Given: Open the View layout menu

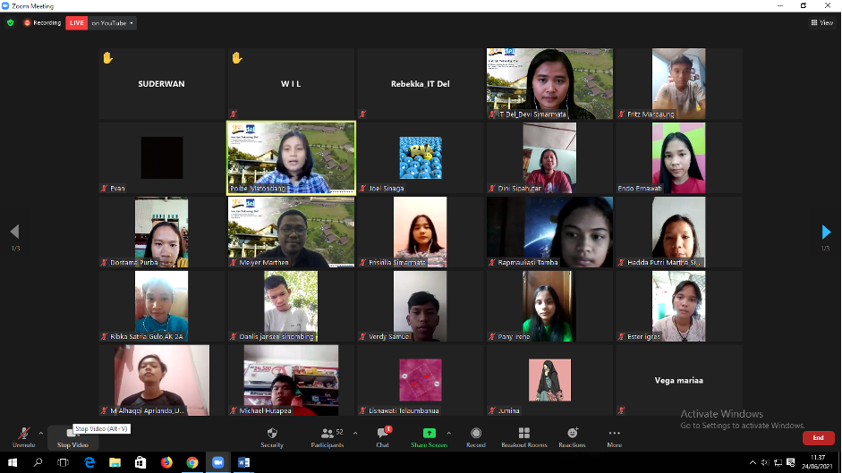Looking at the screenshot, I should click(822, 22).
